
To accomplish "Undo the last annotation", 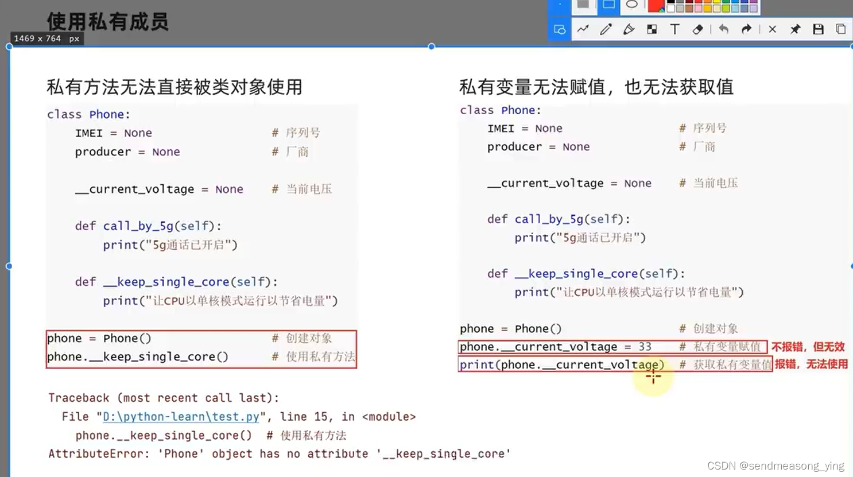I will (x=724, y=29).
